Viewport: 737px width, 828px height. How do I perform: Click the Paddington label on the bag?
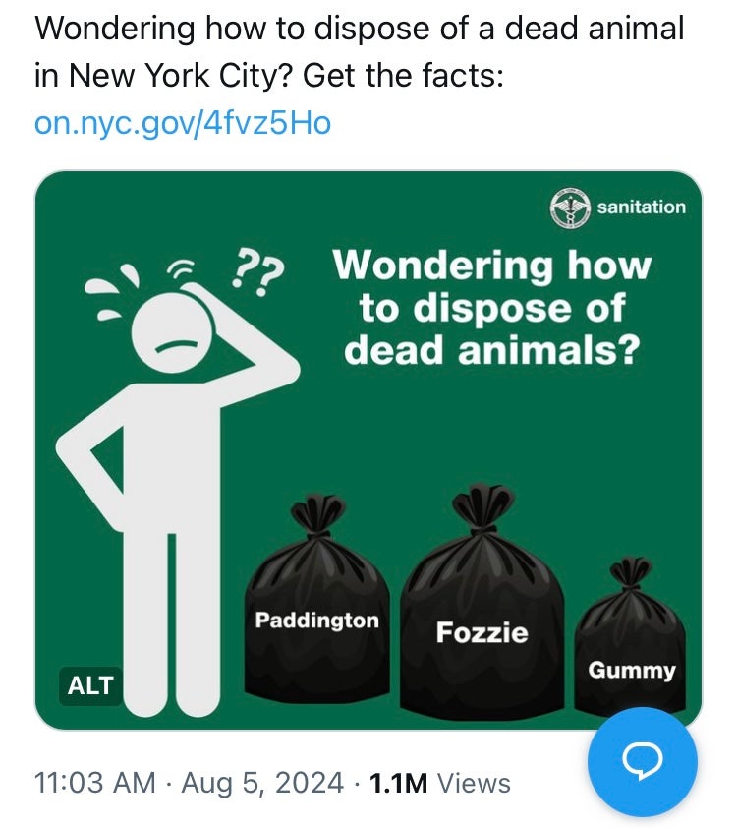tap(316, 621)
